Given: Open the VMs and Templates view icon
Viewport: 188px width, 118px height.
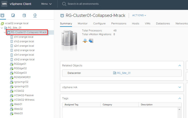Looking at the screenshot, I should pos(13,15).
